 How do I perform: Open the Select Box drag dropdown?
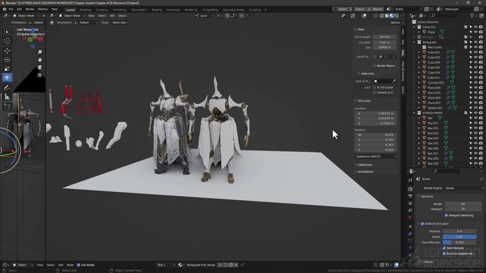[x=120, y=23]
